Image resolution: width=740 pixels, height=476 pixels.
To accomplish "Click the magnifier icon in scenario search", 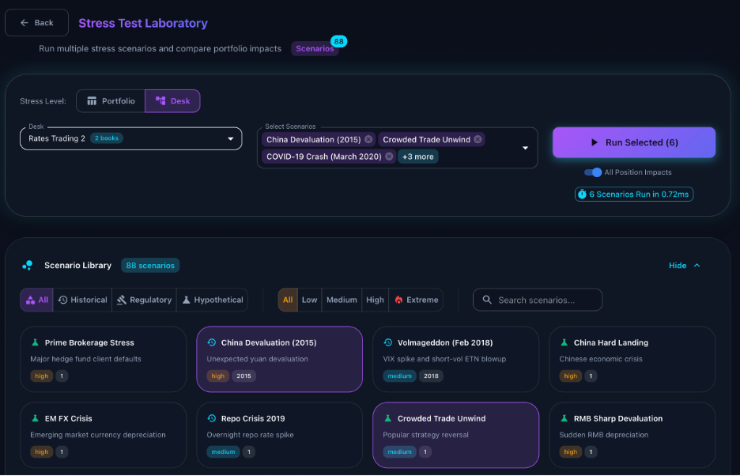I will pyautogui.click(x=487, y=300).
